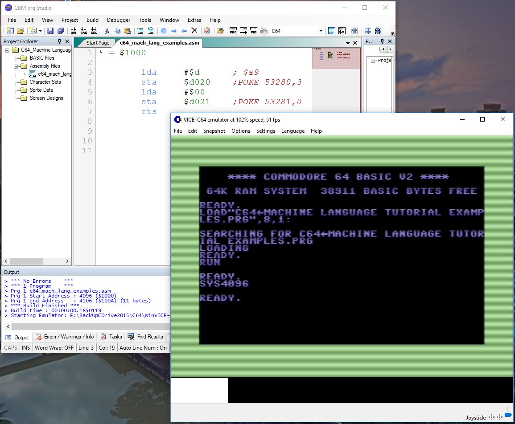Viewport: 515px width, 424px height.
Task: Click the blue circle bookmark icon
Action: point(164,31)
